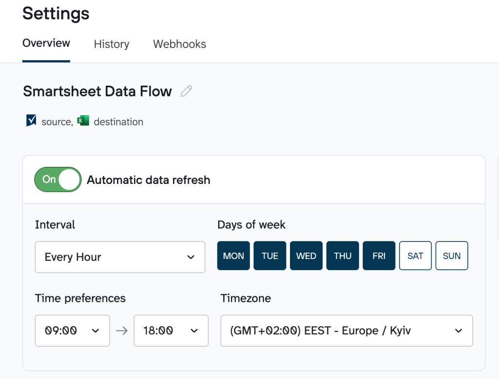The width and height of the screenshot is (499, 379).
Task: Enable SUN in Days of week
Action: tap(451, 255)
